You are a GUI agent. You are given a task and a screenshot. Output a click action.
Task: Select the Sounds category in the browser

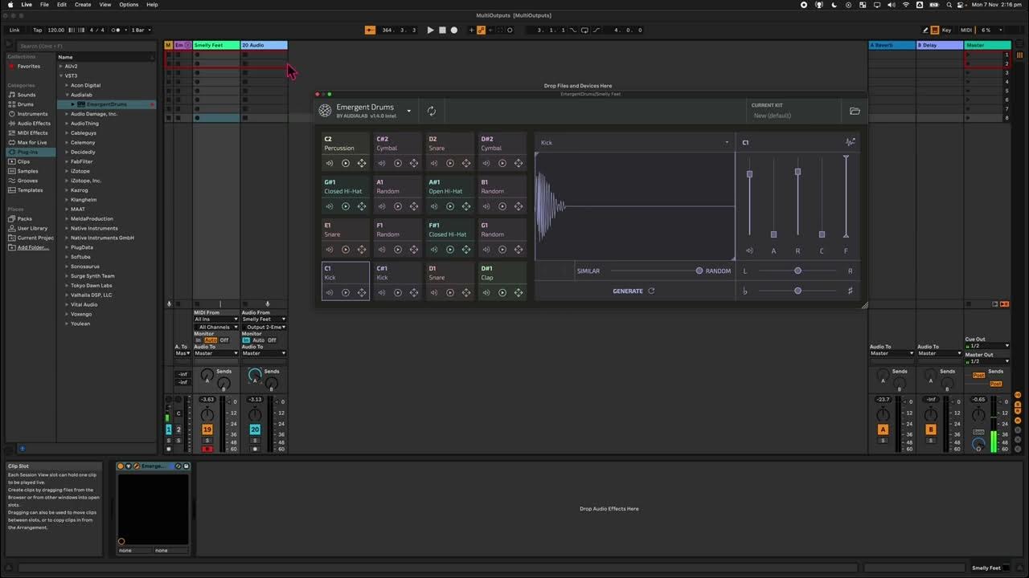[x=27, y=95]
